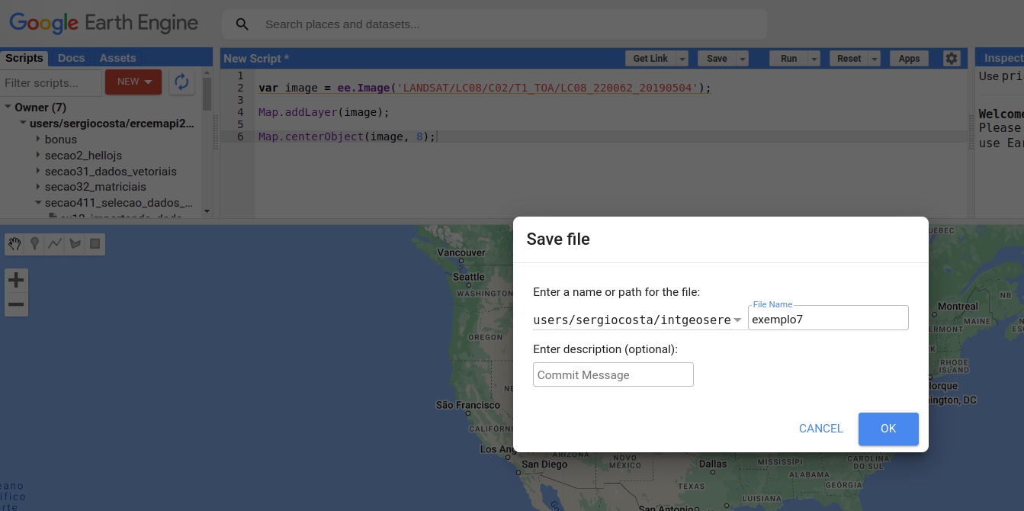Open the Google Earth Engine logo home
Viewport: 1024px width, 511px height.
104,23
